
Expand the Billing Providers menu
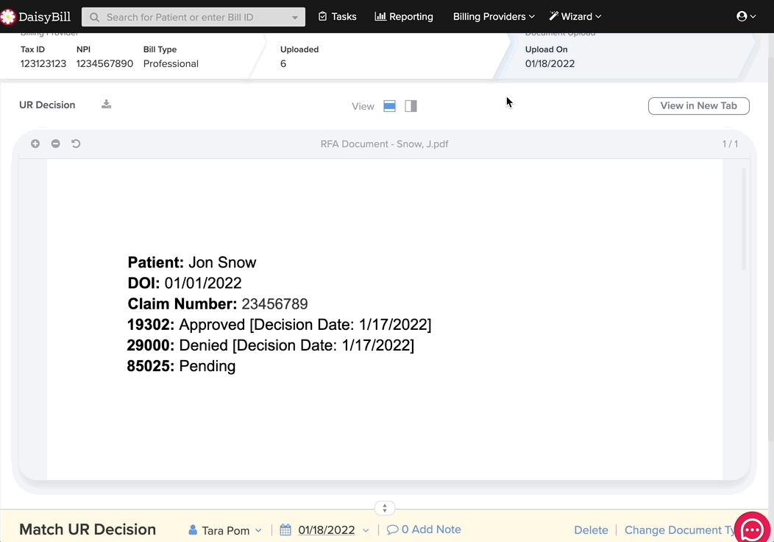tap(494, 17)
